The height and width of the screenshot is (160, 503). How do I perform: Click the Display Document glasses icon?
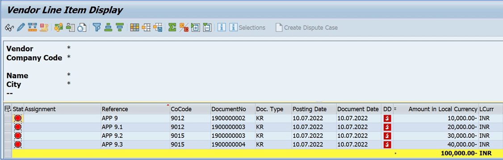point(9,28)
